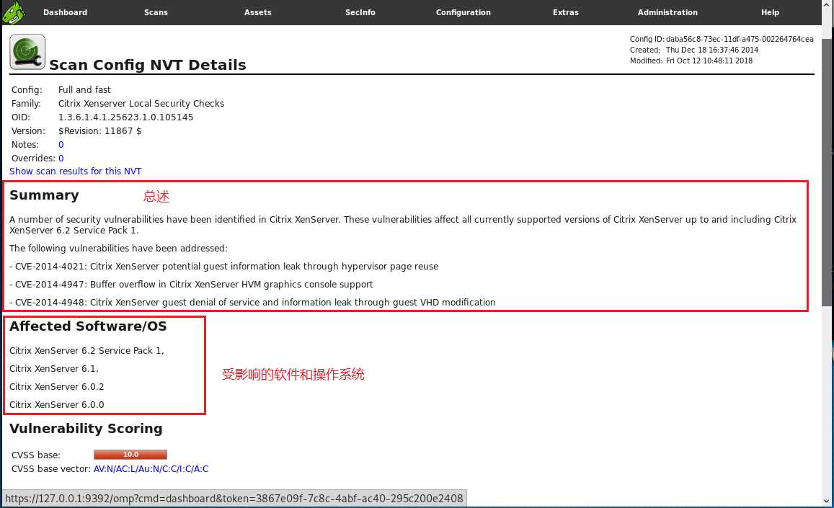Image resolution: width=834 pixels, height=508 pixels.
Task: Click 'The following vulnerabilities have been addressed:' text
Action: click(119, 249)
